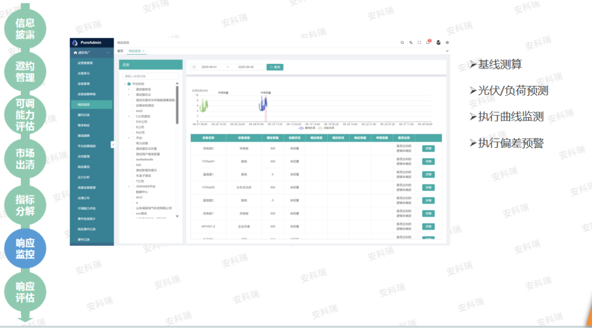This screenshot has width=592, height=328.
Task: Open 运营商管理 in the sidebar
Action: (92, 63)
